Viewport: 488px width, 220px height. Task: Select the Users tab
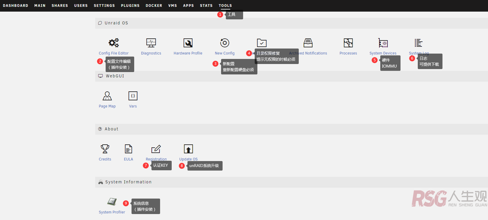pyautogui.click(x=81, y=6)
